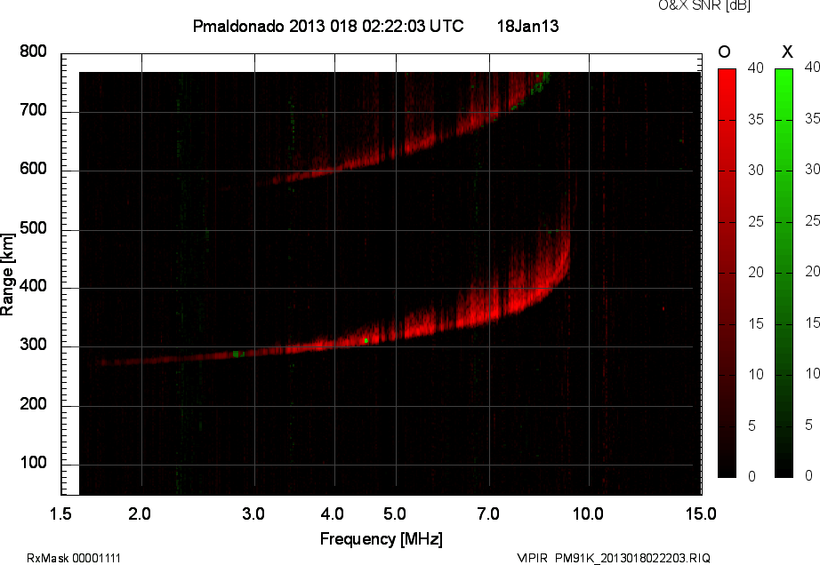Click the RxMask 00001111 text
The height and width of the screenshot is (565, 820).
click(74, 558)
